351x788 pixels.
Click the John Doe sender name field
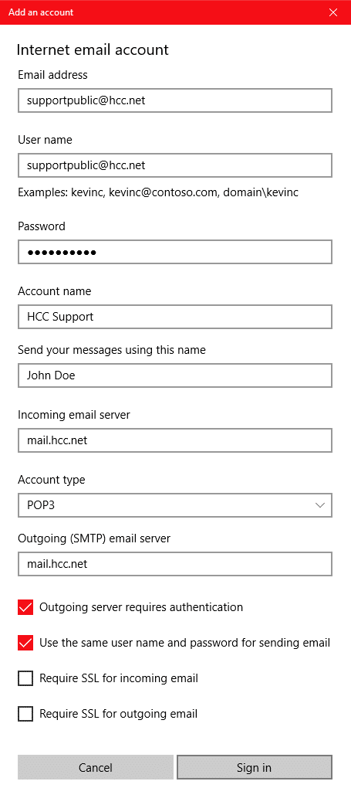[175, 375]
